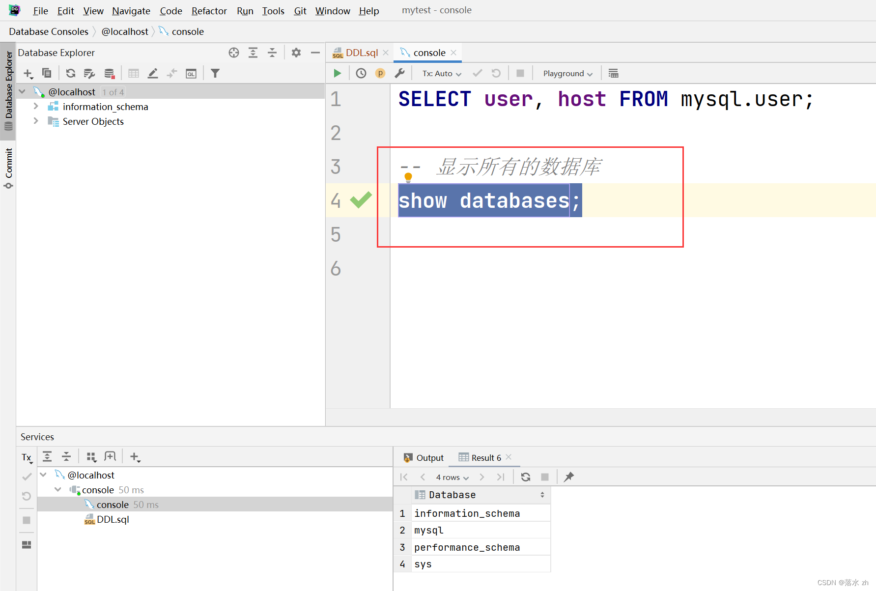Add service with plus icon
The height and width of the screenshot is (591, 876).
click(x=135, y=457)
